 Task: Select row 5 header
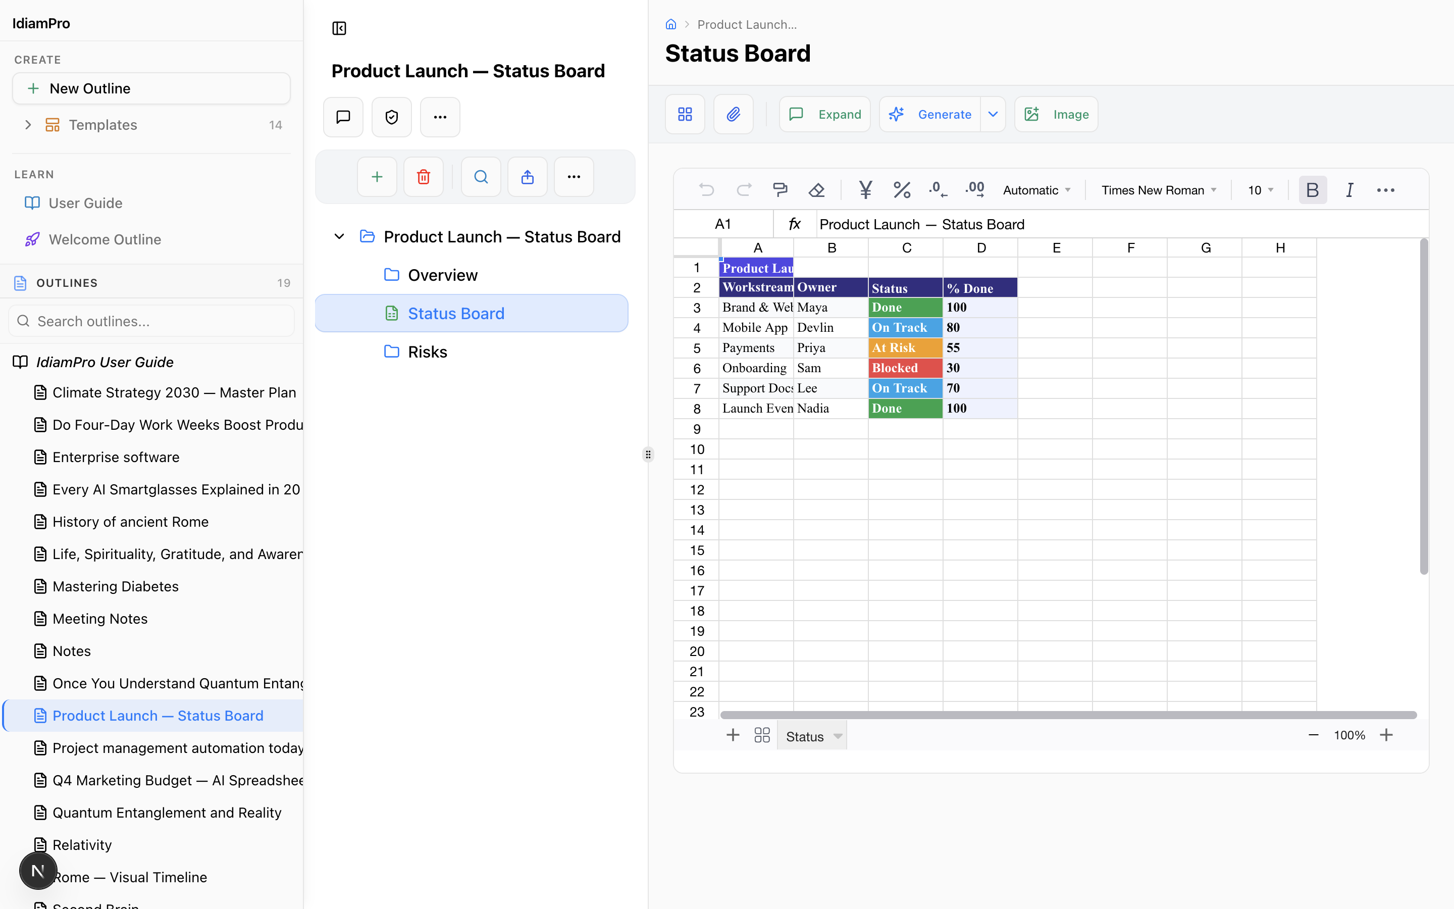pyautogui.click(x=696, y=348)
